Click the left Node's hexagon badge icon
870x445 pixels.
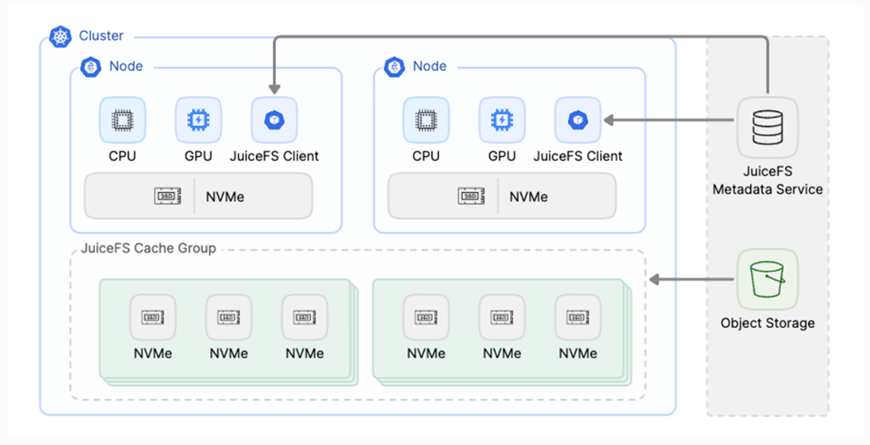click(x=91, y=67)
